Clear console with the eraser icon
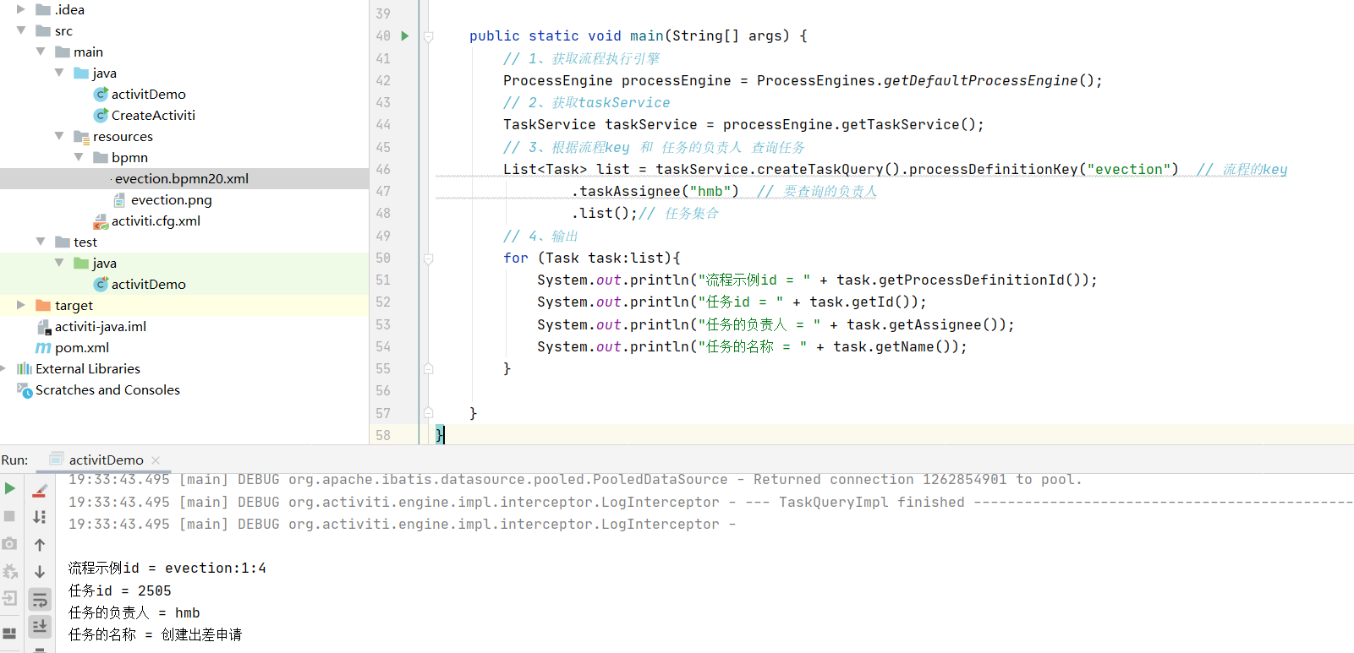The height and width of the screenshot is (653, 1354). click(x=40, y=490)
